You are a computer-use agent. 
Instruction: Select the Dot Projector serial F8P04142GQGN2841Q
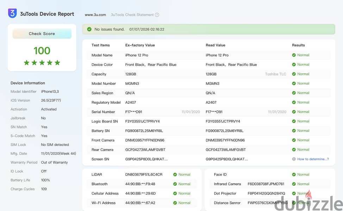(x=266, y=193)
